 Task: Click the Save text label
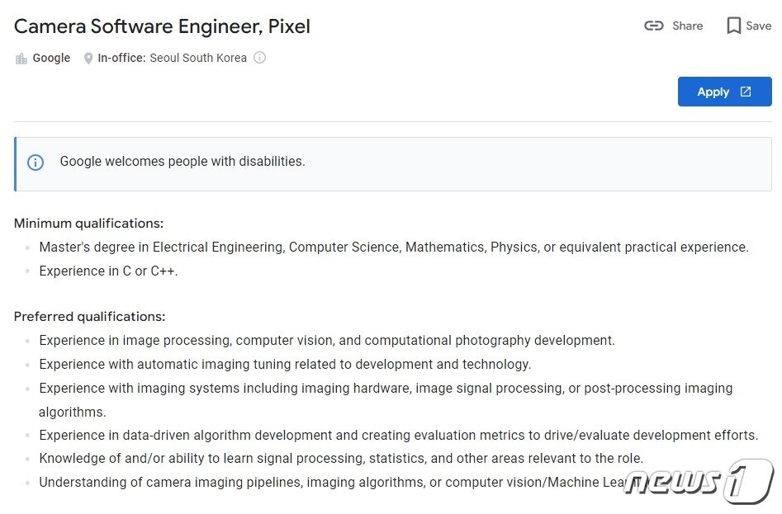point(759,26)
